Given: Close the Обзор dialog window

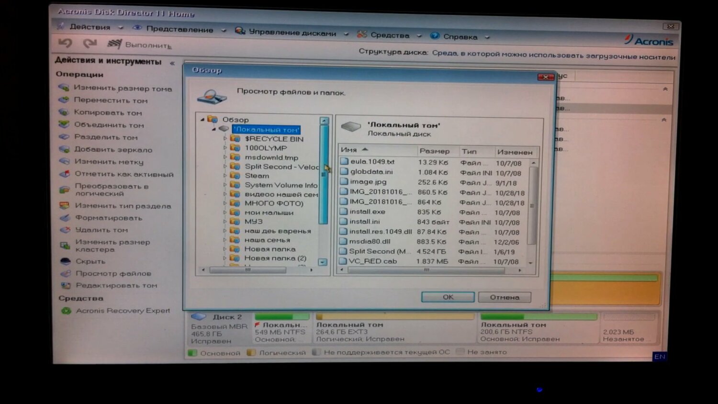Looking at the screenshot, I should [545, 77].
